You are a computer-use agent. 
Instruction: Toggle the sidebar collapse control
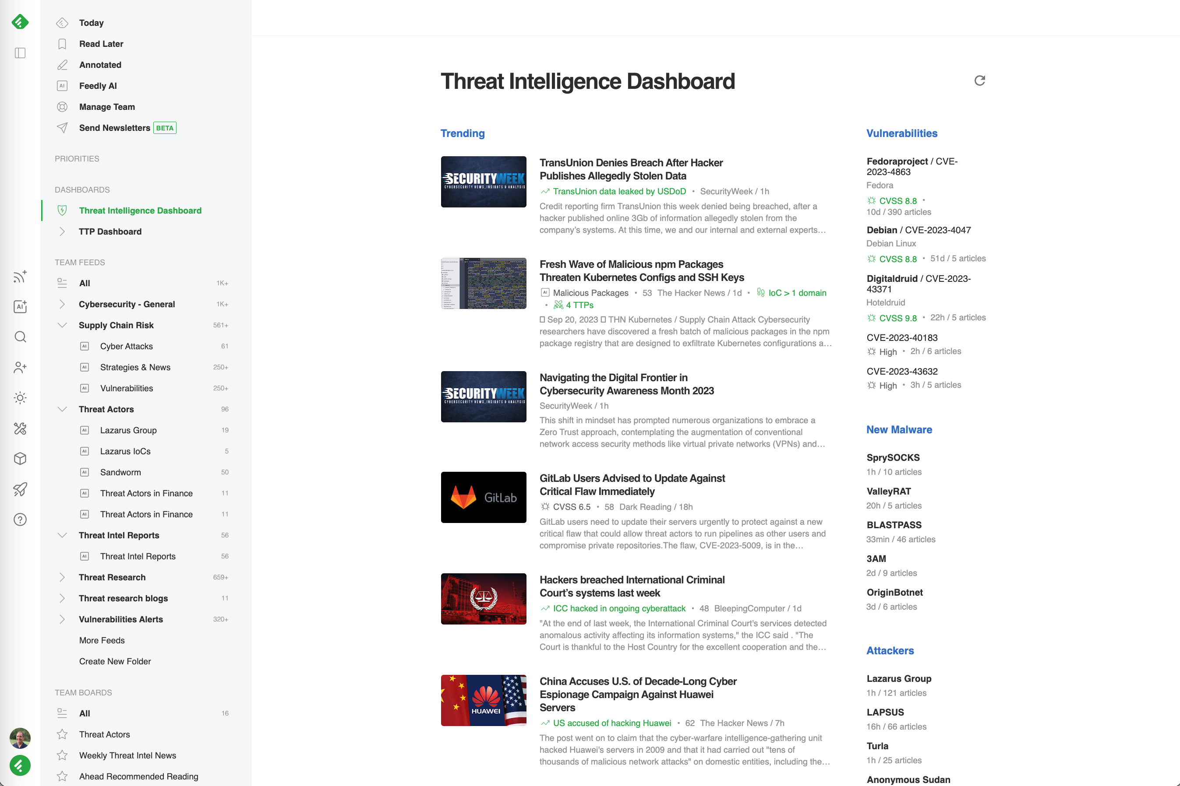pyautogui.click(x=20, y=53)
